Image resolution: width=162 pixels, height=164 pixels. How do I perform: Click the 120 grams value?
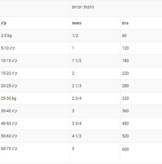(125, 48)
